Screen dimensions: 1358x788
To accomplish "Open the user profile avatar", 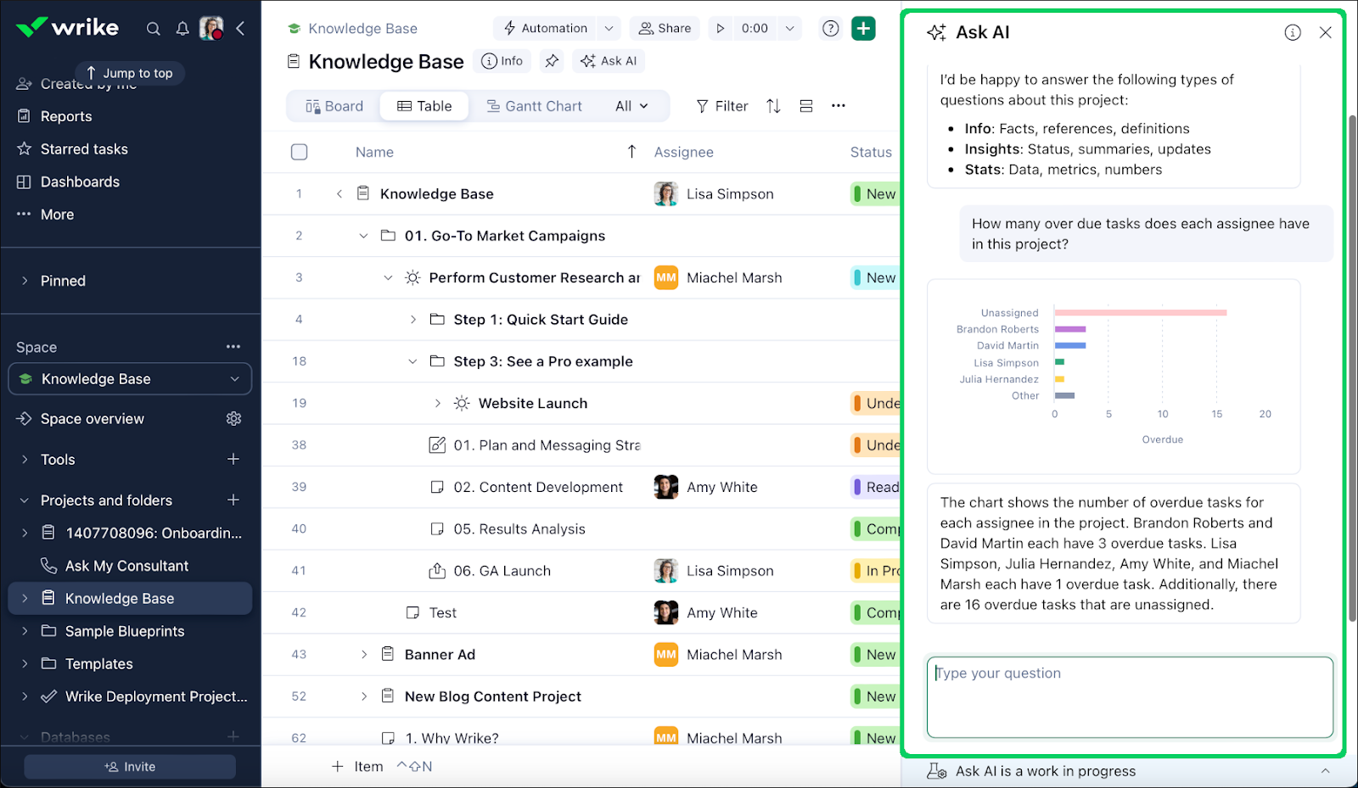I will (x=211, y=28).
